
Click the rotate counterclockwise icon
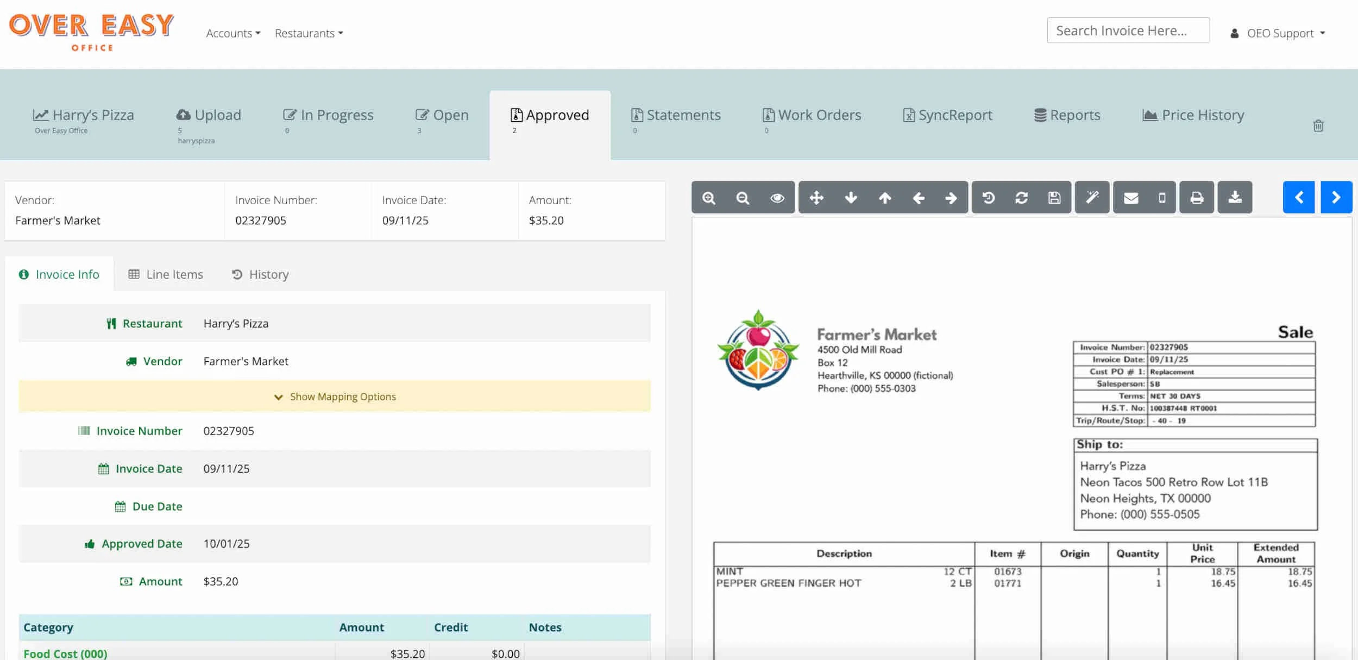(989, 198)
